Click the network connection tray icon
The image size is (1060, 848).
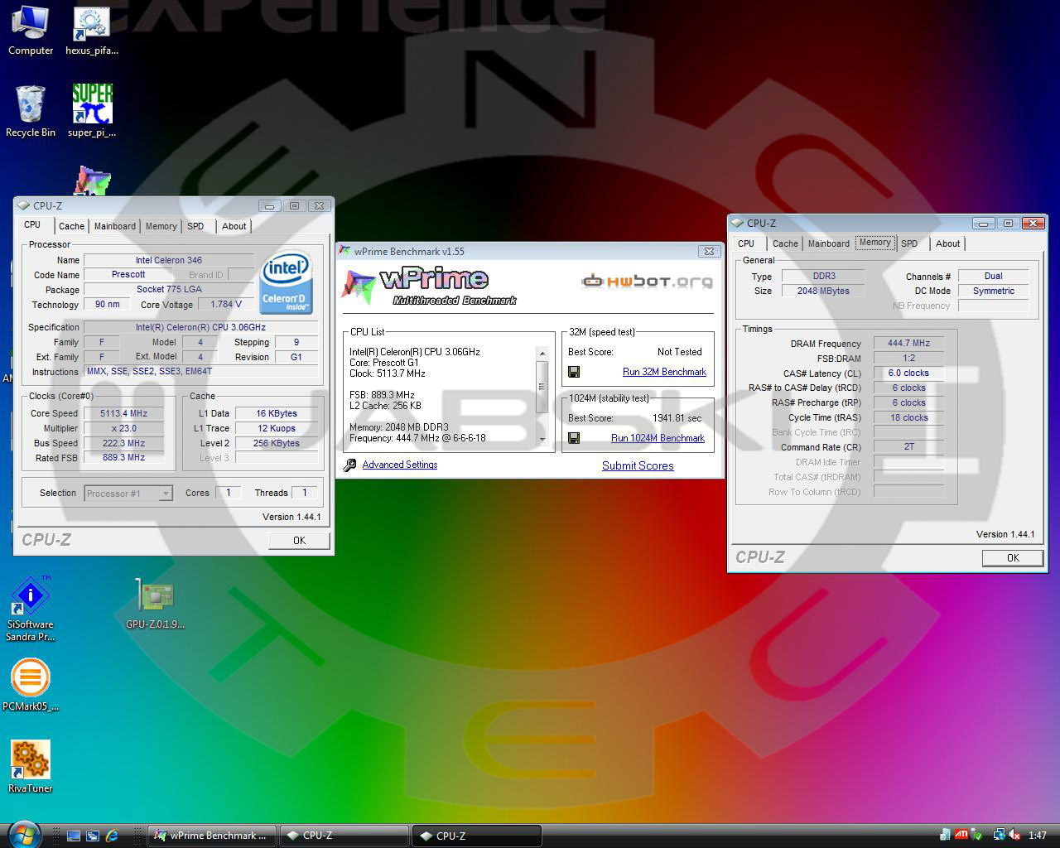pyautogui.click(x=999, y=836)
